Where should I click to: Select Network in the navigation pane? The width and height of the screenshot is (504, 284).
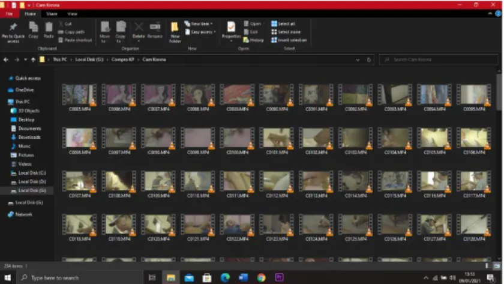click(x=20, y=214)
